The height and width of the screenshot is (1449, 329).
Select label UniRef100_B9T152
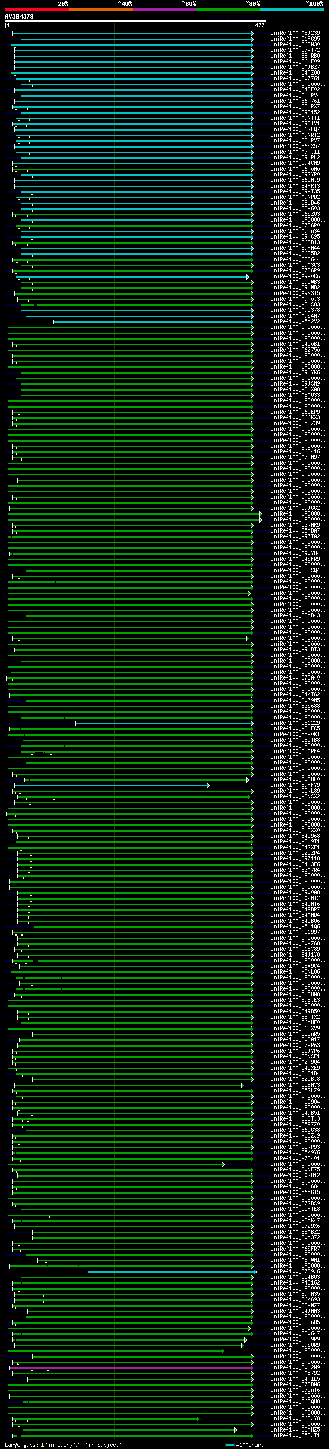[x=295, y=113]
